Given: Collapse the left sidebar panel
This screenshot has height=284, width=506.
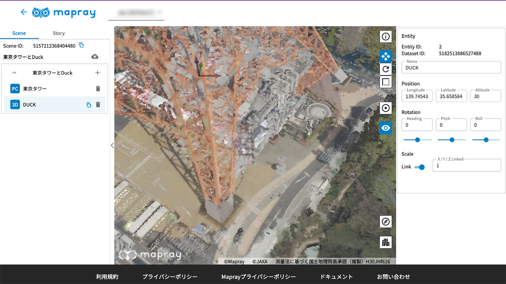Looking at the screenshot, I should pyautogui.click(x=112, y=146).
